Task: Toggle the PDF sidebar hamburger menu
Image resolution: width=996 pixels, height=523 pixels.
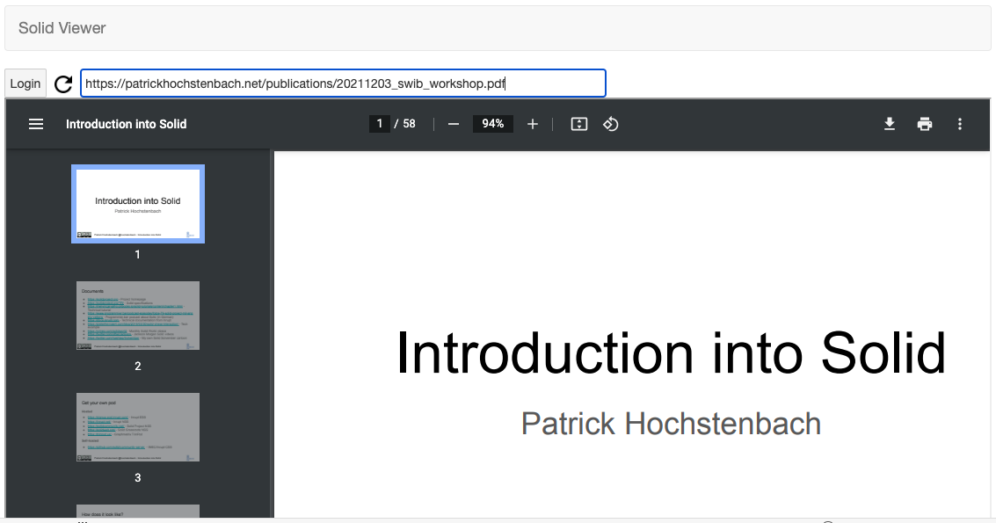Action: click(x=36, y=124)
